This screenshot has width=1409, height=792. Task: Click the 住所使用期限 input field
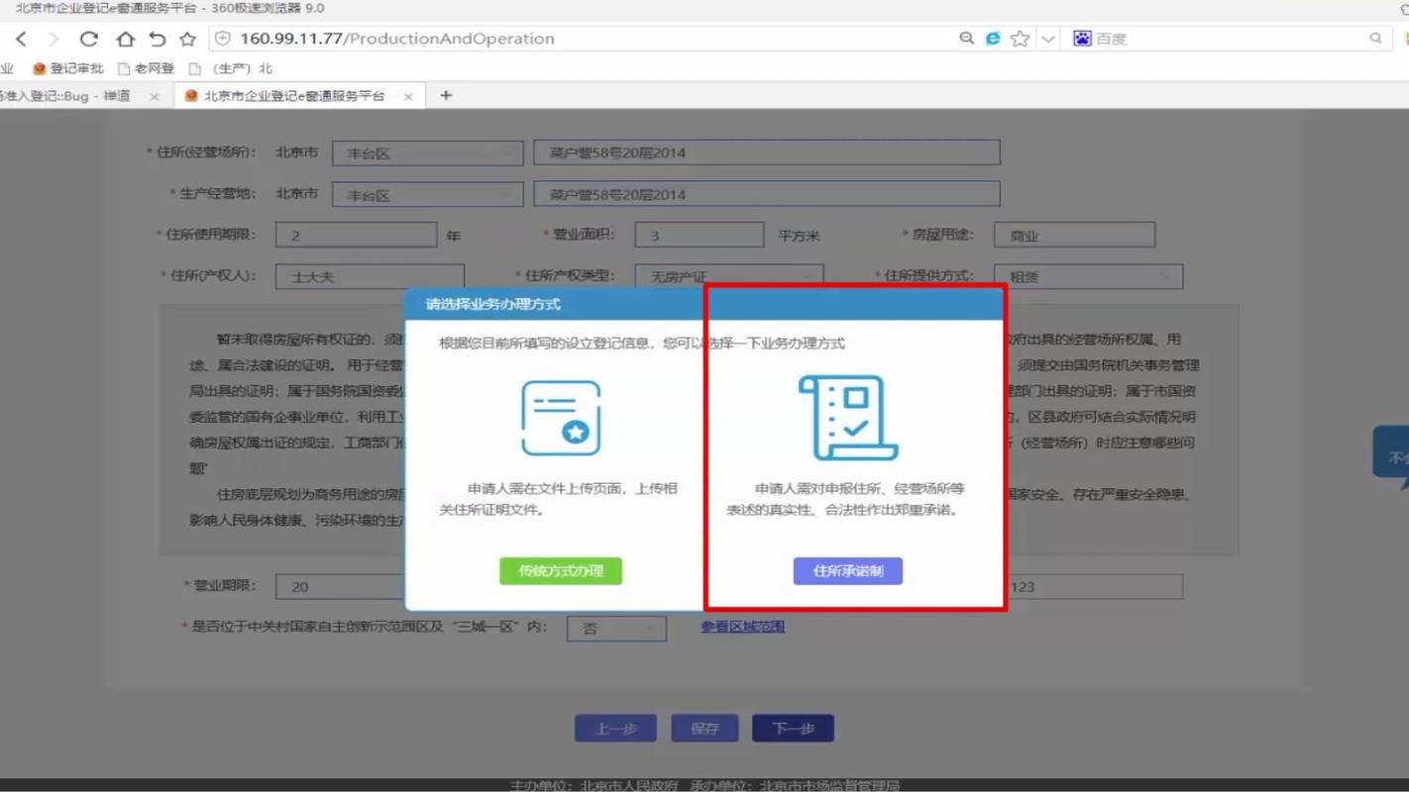[356, 236]
